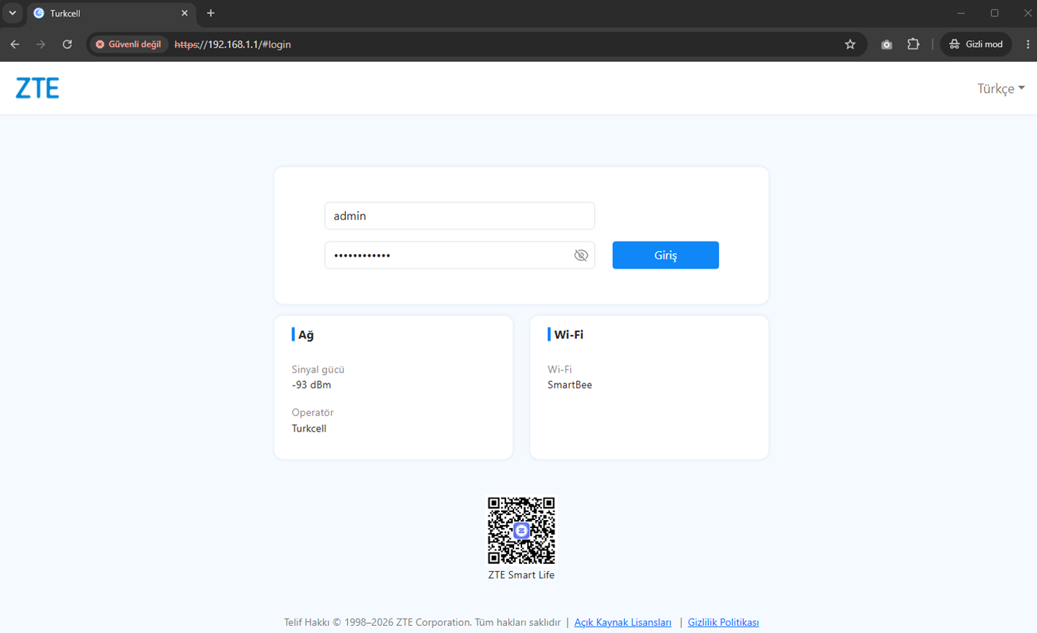Click the ZTE Smart Life caption
1037x633 pixels.
(x=521, y=575)
